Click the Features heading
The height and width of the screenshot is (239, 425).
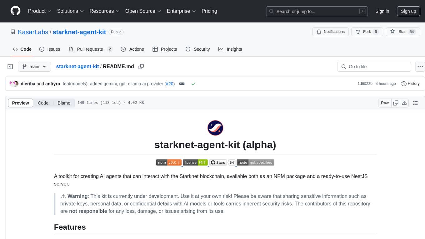70,227
